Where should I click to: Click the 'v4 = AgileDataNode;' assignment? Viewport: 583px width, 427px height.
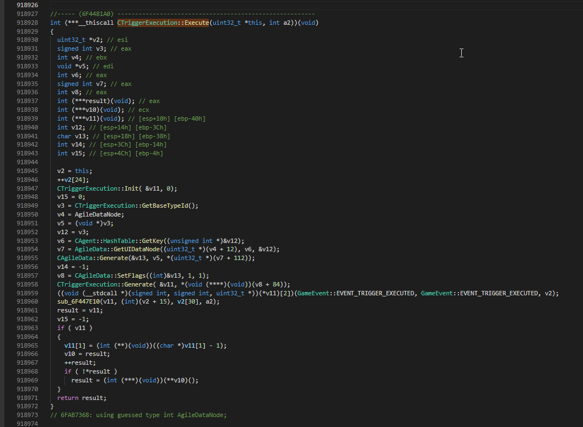click(90, 215)
